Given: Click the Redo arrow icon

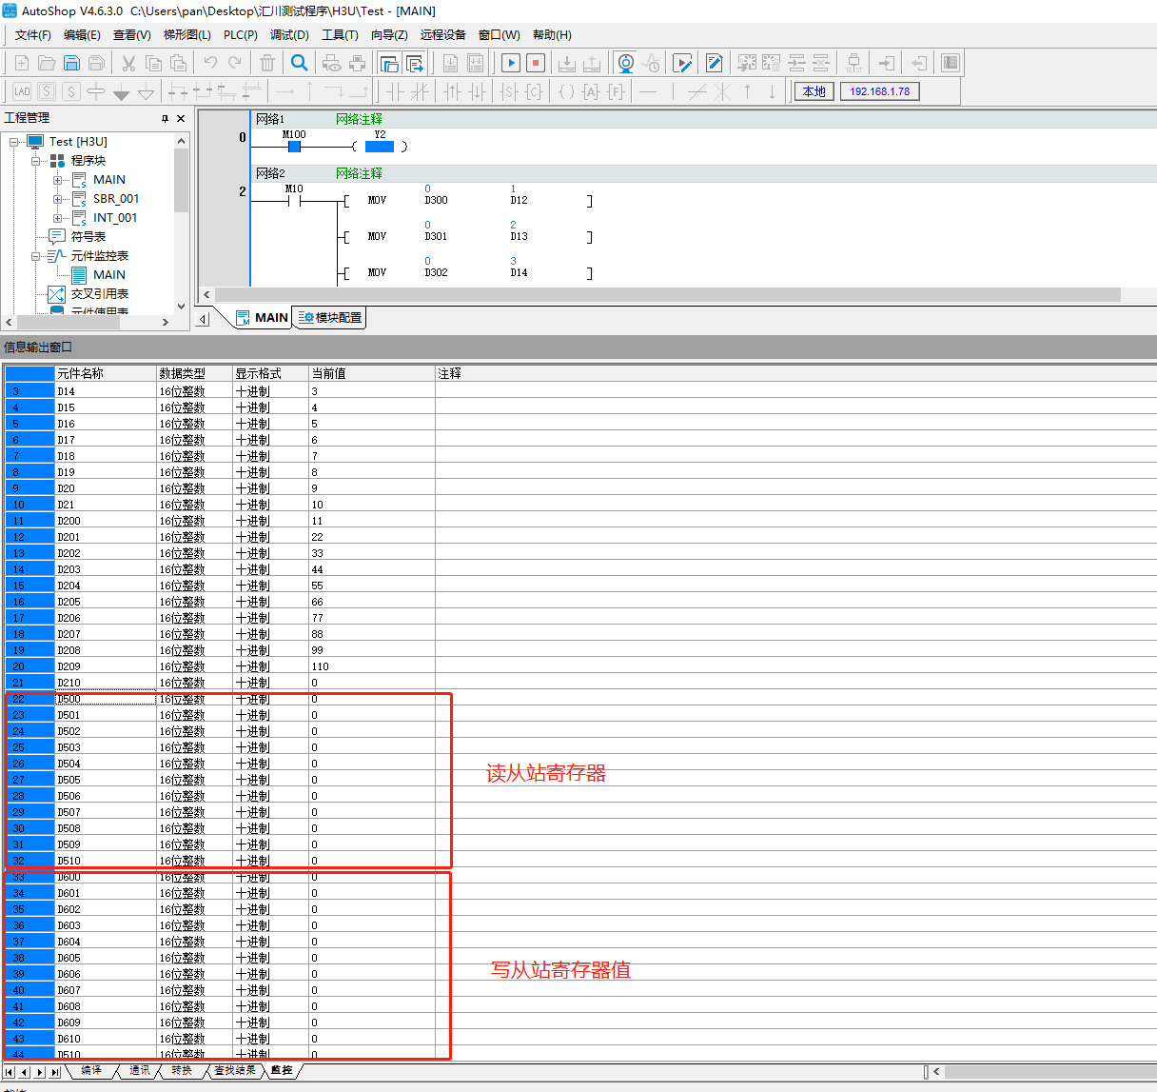Looking at the screenshot, I should click(235, 63).
